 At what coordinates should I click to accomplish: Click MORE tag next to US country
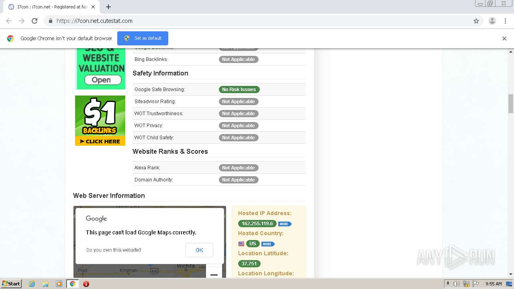tap(268, 244)
